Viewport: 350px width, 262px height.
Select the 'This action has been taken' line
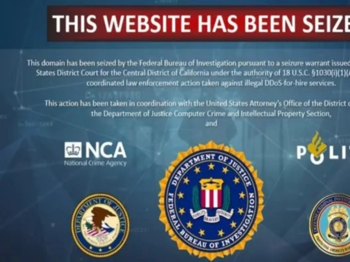197,104
